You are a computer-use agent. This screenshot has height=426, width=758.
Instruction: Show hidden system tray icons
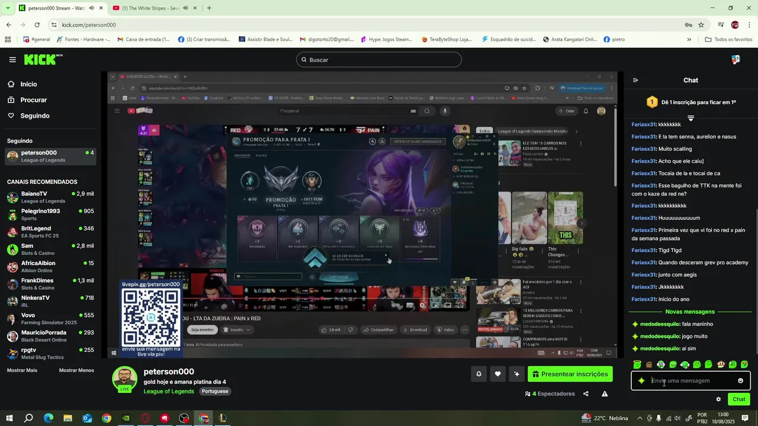640,418
